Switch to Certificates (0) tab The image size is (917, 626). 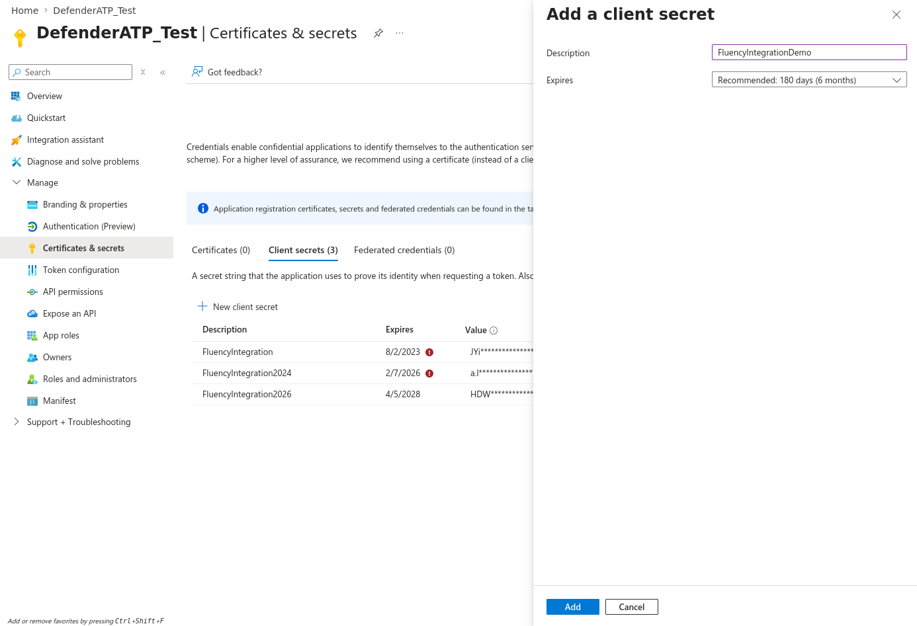(221, 250)
